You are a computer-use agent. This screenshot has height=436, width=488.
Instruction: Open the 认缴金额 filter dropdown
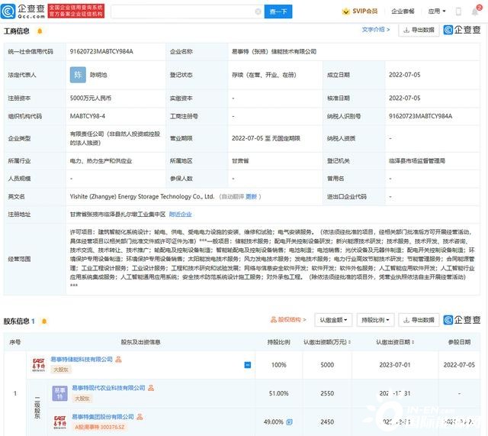[333, 320]
